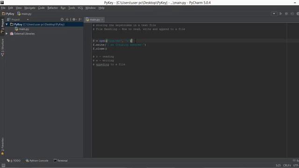Click the Debug button in toolbar
299x168 pixels.
(286, 14)
